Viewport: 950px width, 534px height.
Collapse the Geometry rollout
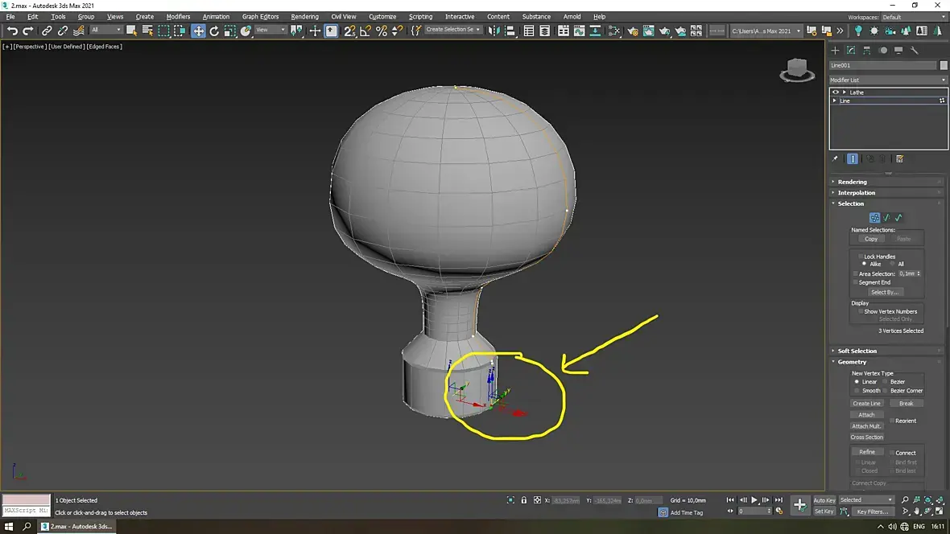tap(887, 361)
